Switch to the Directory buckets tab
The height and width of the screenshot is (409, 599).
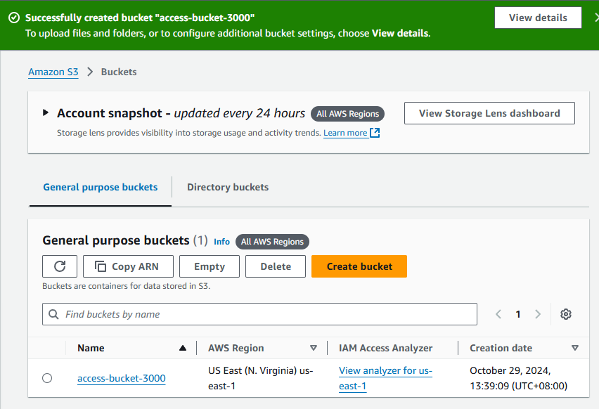(227, 187)
